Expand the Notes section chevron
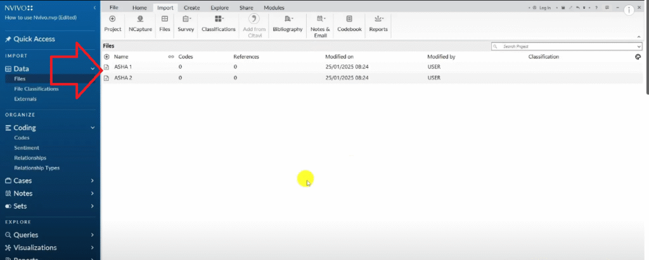Screen dimensions: 649x260 click(x=93, y=194)
